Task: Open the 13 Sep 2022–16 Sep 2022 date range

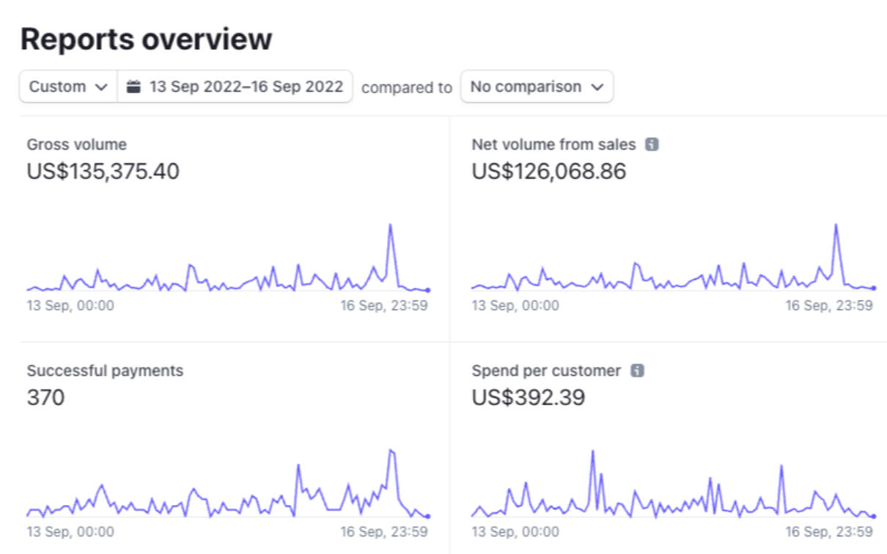Action: tap(246, 86)
